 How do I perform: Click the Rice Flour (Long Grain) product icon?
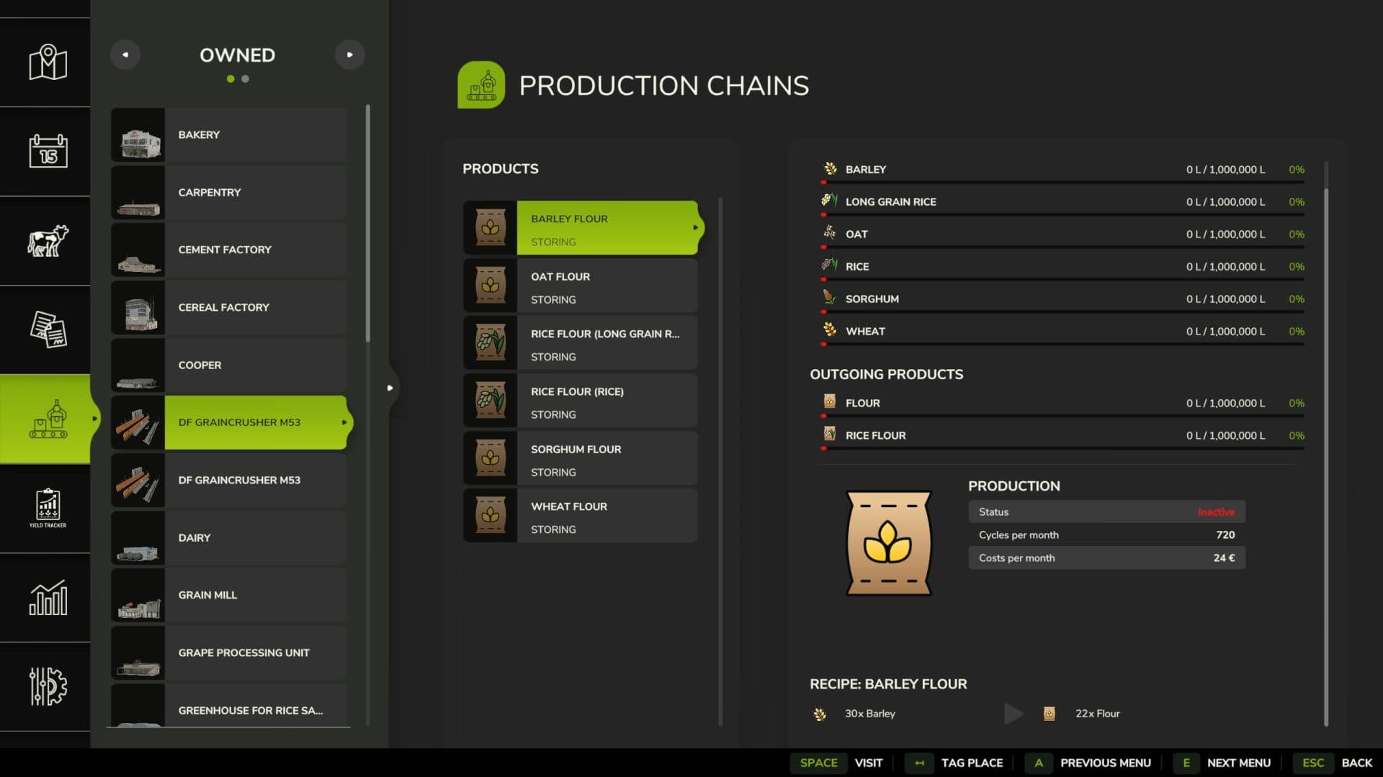[x=491, y=342]
